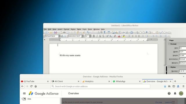Toggle Center Horizontally alignment in Writer
The height and width of the screenshot is (104, 186).
click(133, 36)
